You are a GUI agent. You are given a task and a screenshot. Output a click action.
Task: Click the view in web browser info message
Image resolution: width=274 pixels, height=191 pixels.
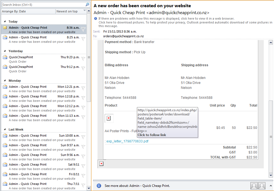click(166, 18)
